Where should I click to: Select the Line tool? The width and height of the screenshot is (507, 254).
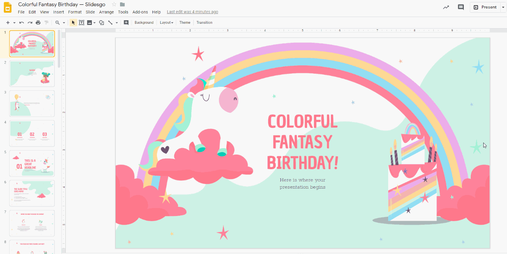tap(110, 23)
